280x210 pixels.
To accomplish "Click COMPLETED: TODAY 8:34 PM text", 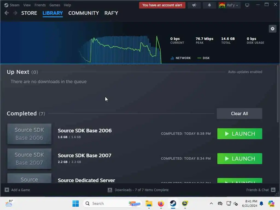I will (186, 158).
